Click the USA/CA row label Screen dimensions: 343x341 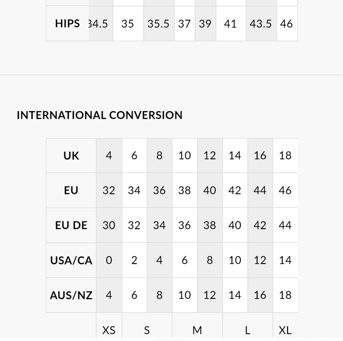coord(71,260)
